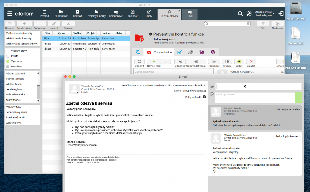Select the V procesu status filter
This screenshot has width=310, height=192.
pos(8,61)
